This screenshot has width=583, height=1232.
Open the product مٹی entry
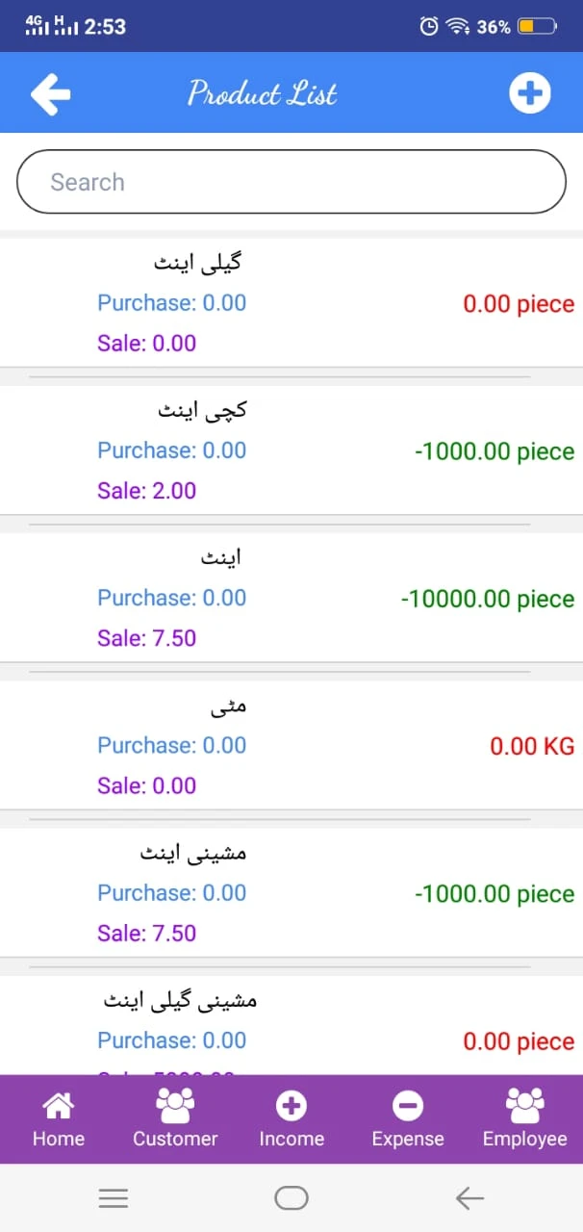pos(229,706)
